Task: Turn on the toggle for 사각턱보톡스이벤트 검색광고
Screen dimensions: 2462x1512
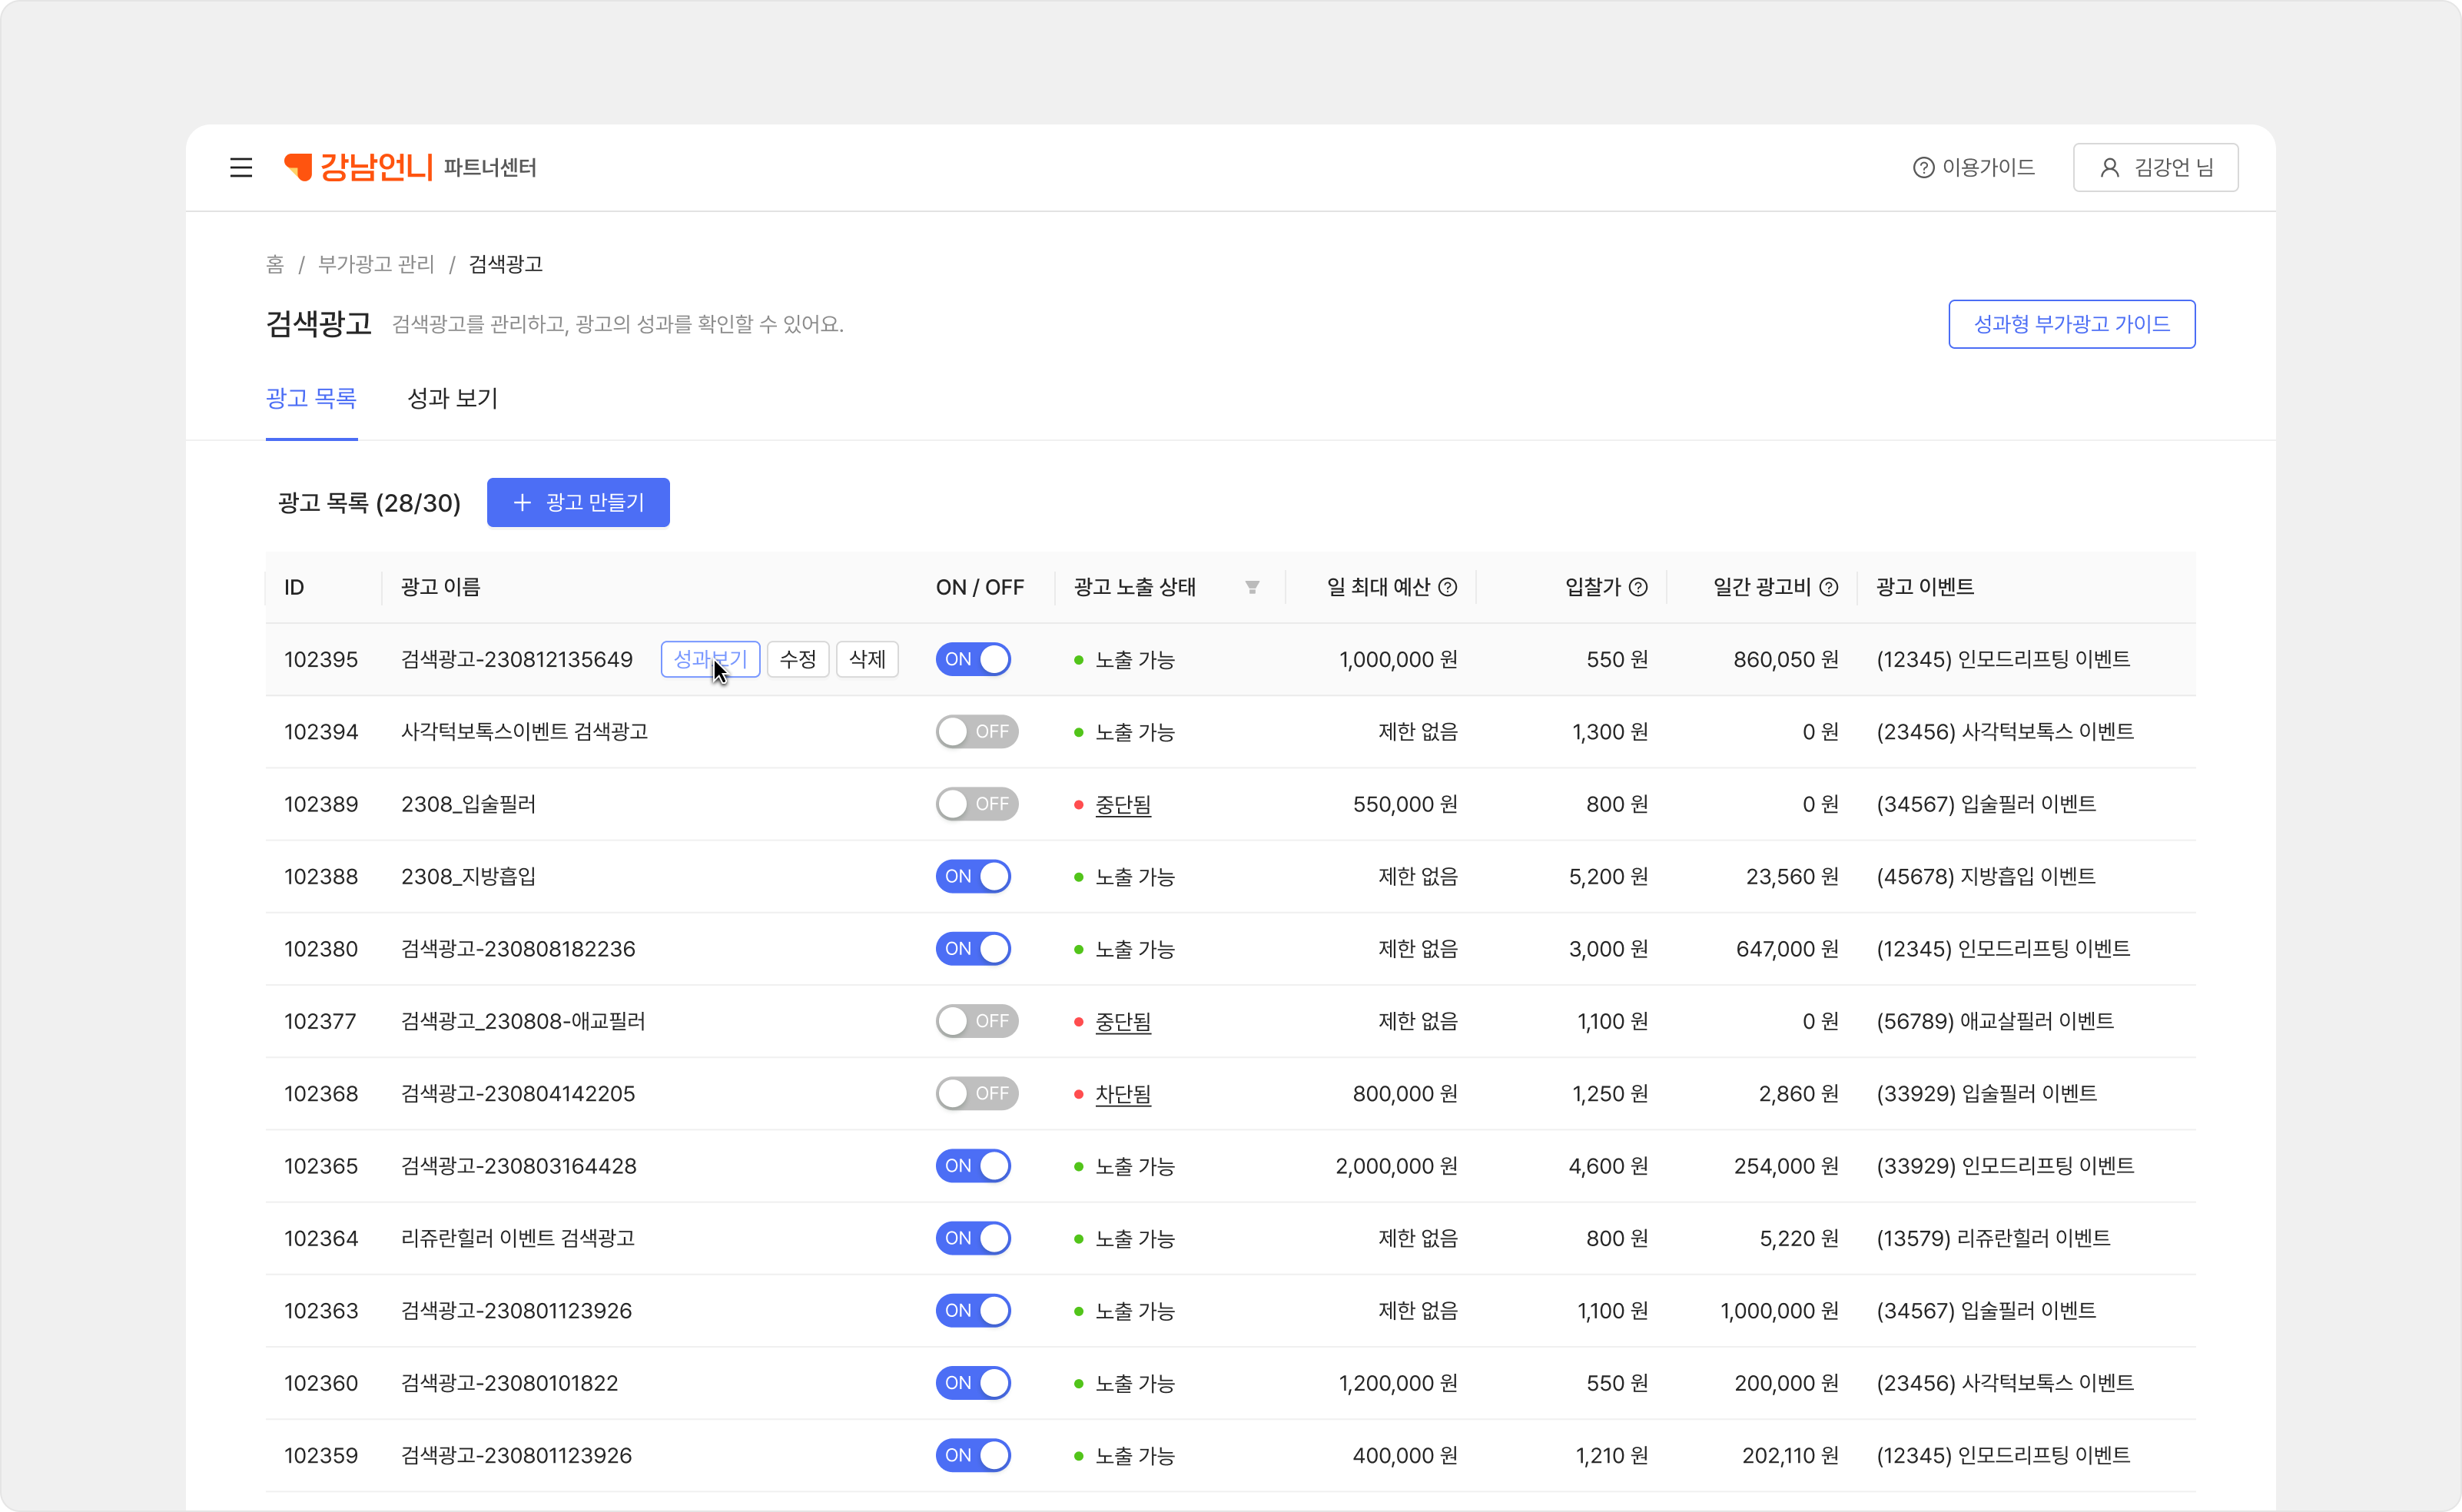Action: (x=976, y=732)
